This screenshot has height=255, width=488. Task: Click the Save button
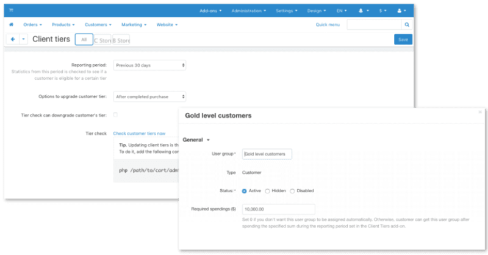click(x=403, y=39)
